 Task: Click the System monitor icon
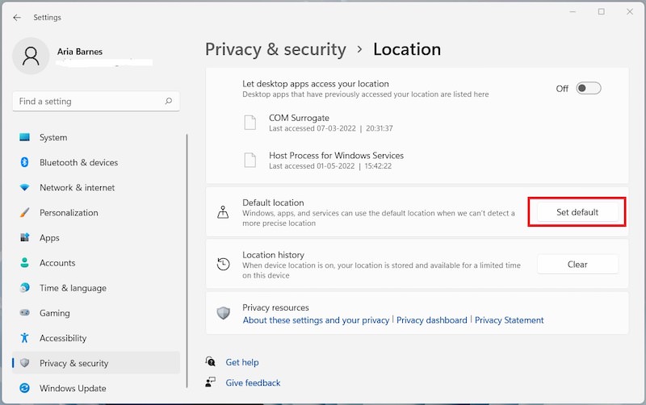(x=25, y=137)
